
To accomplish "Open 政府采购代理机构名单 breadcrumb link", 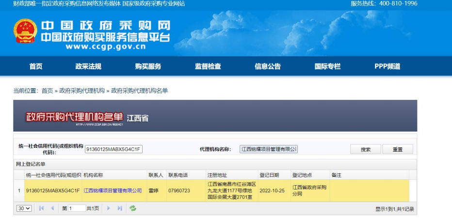I will tap(140, 91).
